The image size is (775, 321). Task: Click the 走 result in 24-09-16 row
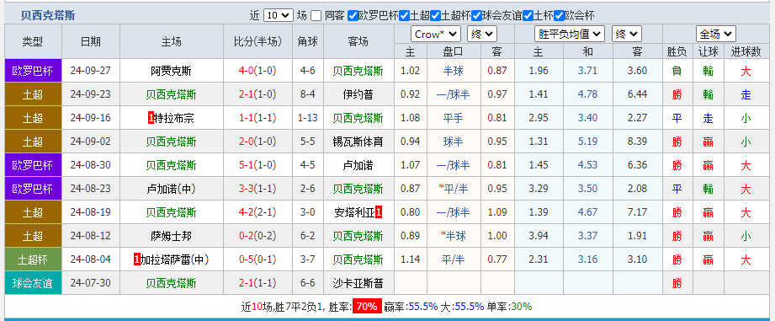point(709,118)
